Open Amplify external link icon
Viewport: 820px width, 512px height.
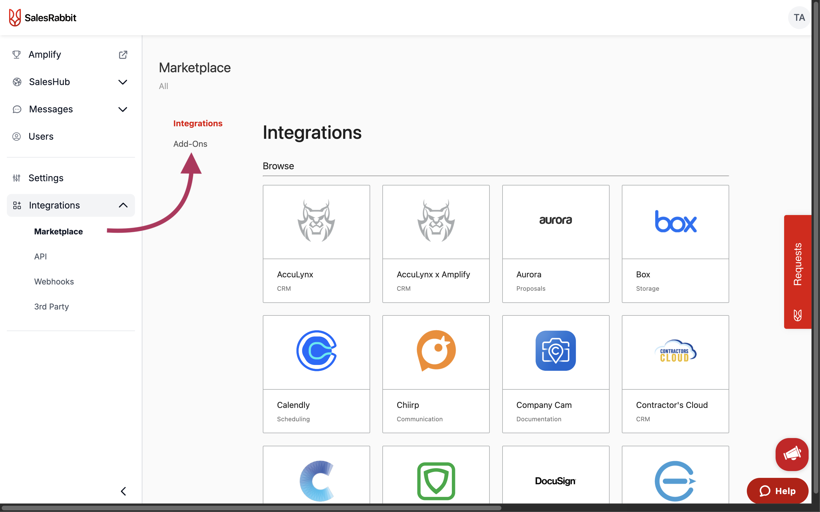(x=123, y=55)
